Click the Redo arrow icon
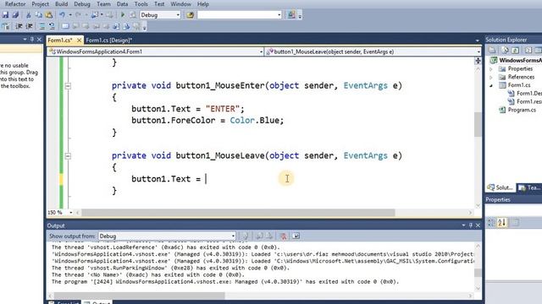The image size is (542, 304). pos(78,15)
